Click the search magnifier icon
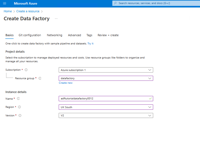 (115, 3)
